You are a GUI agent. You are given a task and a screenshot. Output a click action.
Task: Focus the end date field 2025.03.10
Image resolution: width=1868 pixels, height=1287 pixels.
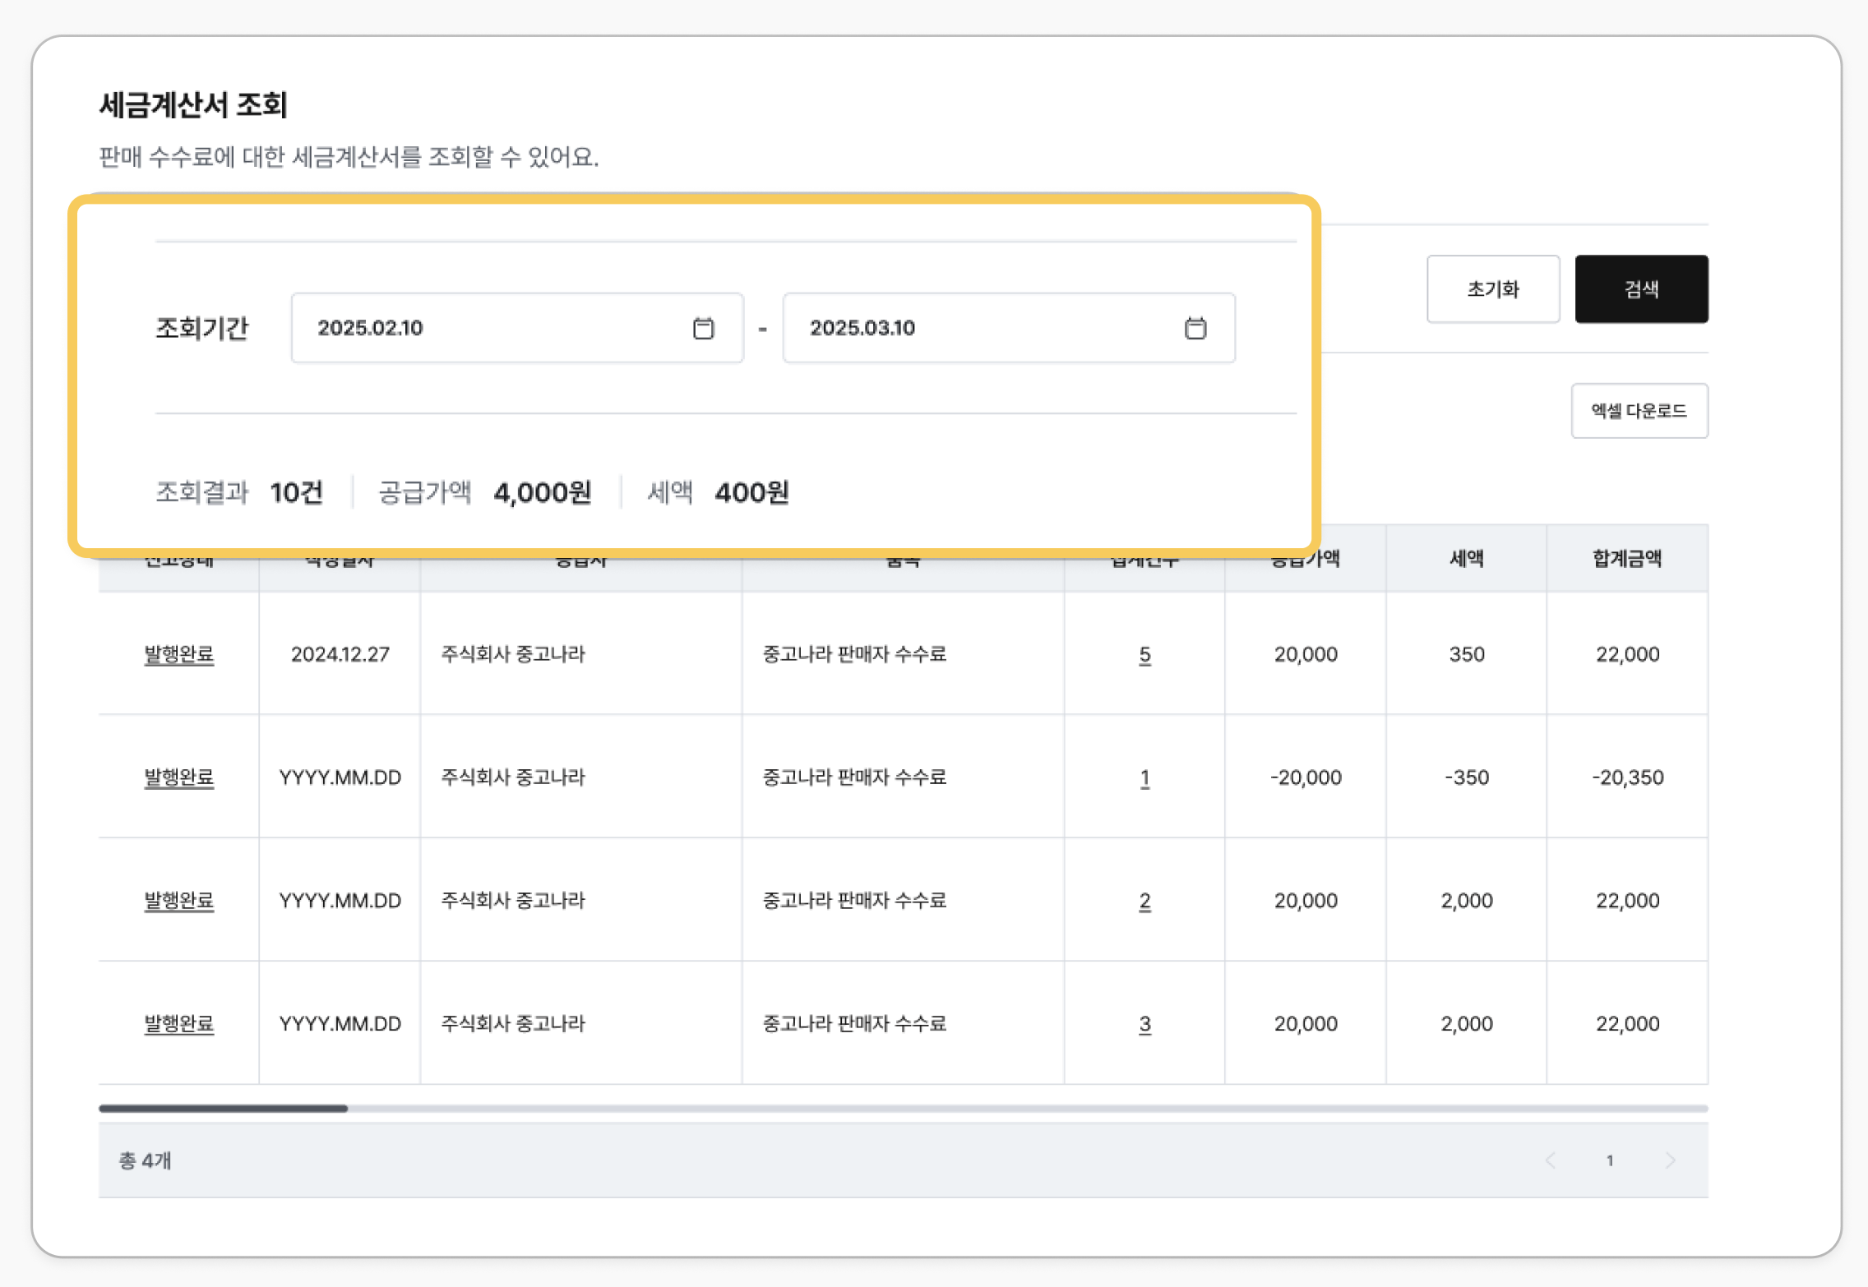[1009, 328]
